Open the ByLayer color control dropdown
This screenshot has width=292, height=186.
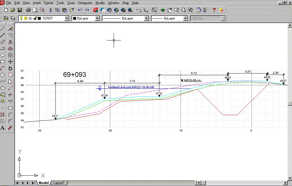97,18
